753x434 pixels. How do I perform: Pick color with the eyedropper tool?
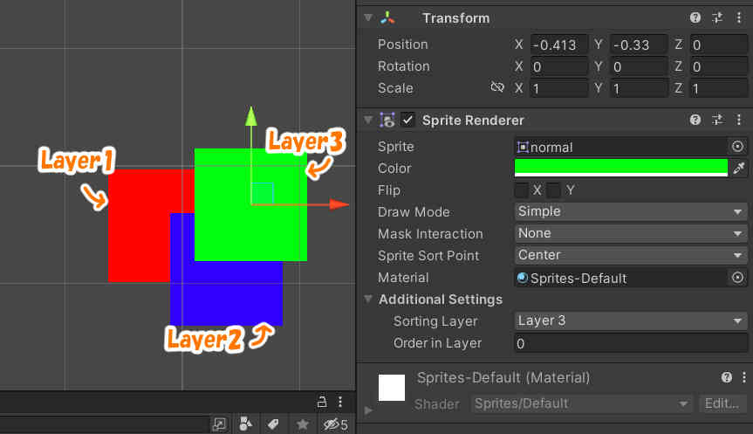click(738, 169)
